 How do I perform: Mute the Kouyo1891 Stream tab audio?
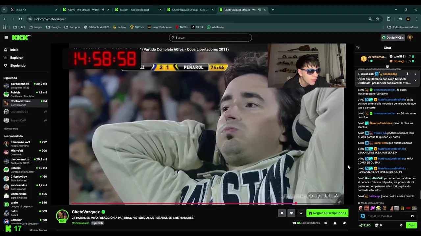103,10
